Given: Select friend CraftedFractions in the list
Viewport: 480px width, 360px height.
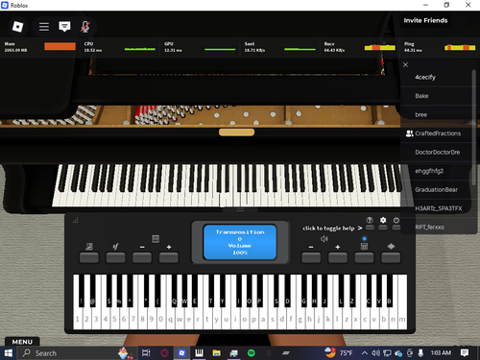Looking at the screenshot, I should [x=437, y=133].
